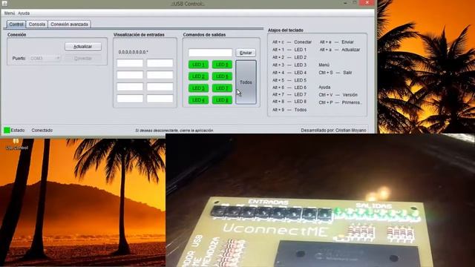This screenshot has height=267, width=475.
Task: Close the USB Control window
Action: [367, 3]
